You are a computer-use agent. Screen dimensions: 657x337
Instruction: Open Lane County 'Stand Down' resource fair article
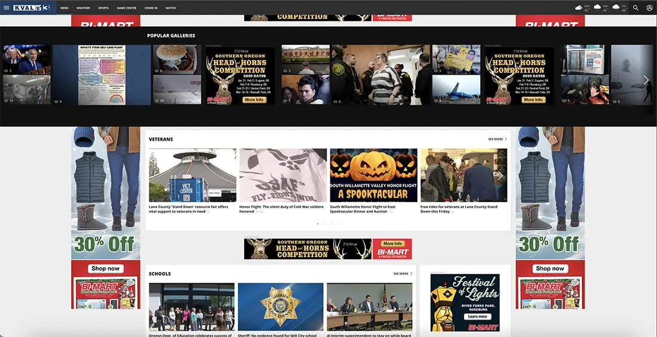189,209
